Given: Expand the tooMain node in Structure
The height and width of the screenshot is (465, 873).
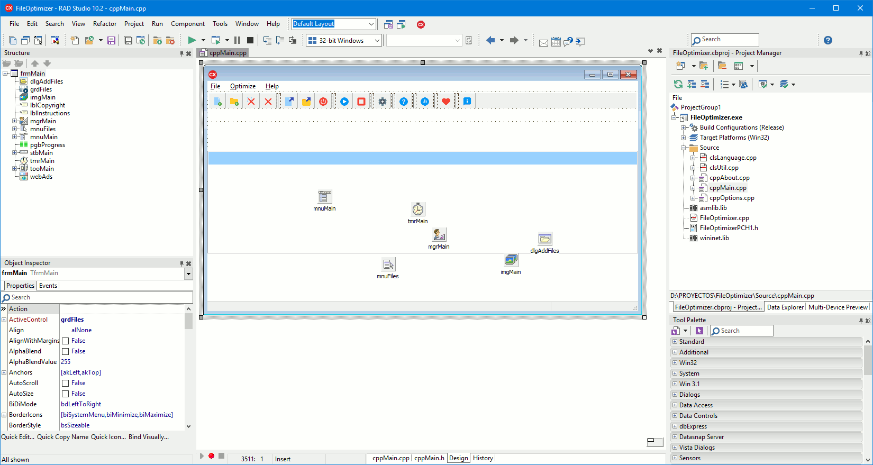Looking at the screenshot, I should tap(15, 169).
